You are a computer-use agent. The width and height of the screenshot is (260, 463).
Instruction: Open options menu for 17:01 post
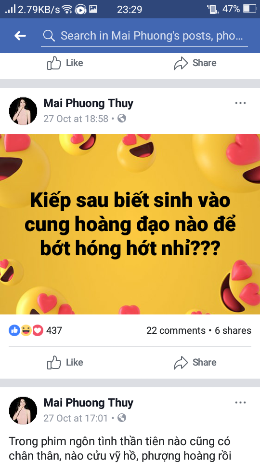pyautogui.click(x=240, y=402)
